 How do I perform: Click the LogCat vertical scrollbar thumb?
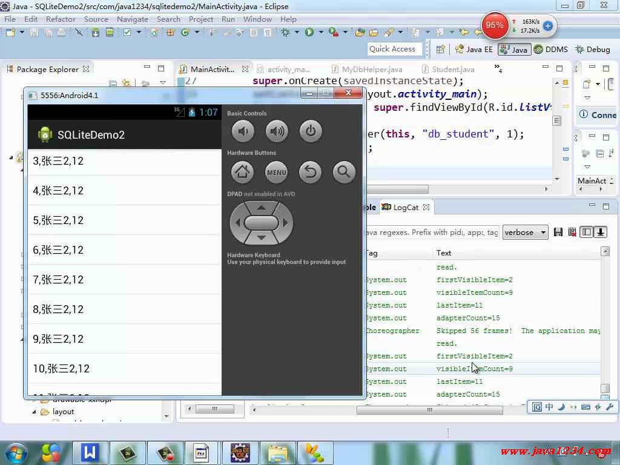pyautogui.click(x=605, y=388)
